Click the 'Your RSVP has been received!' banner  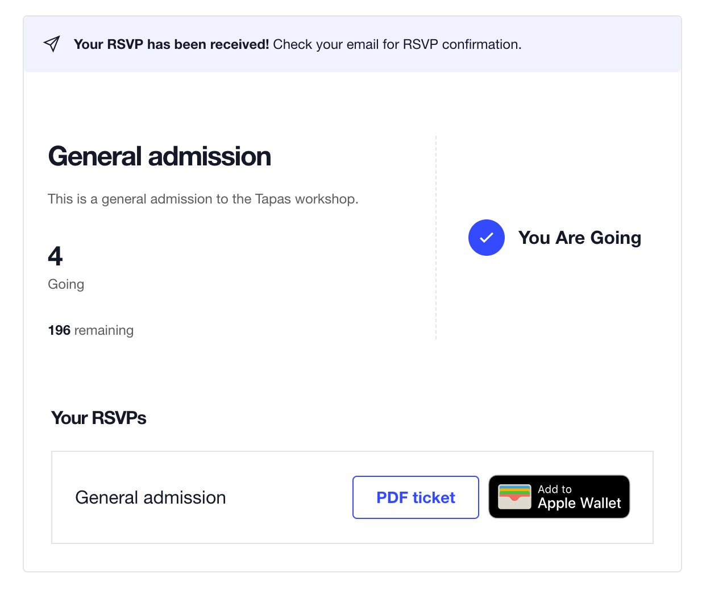pyautogui.click(x=352, y=44)
